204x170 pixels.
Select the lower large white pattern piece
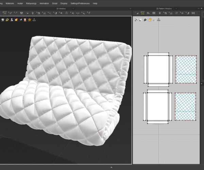(158, 107)
